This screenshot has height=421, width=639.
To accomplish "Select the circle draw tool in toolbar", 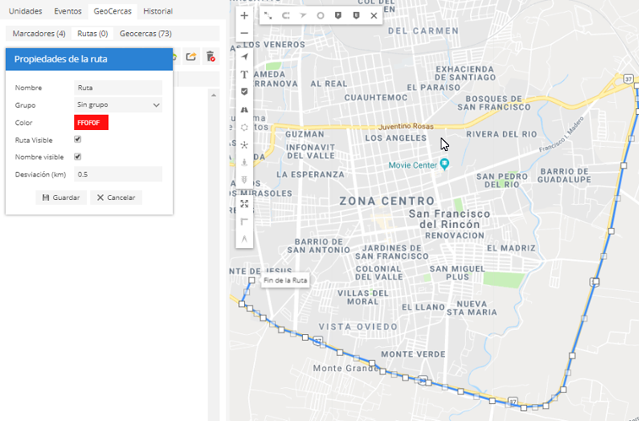I will click(320, 16).
